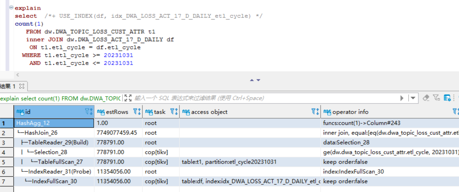
Task: Click the eraser icon to clear filters
Action: point(426,98)
